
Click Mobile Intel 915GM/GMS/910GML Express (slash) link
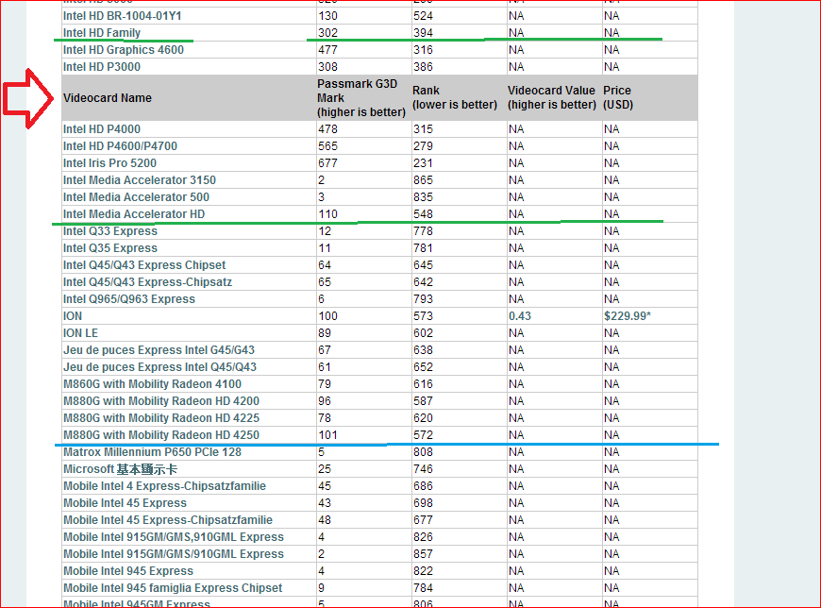(174, 554)
